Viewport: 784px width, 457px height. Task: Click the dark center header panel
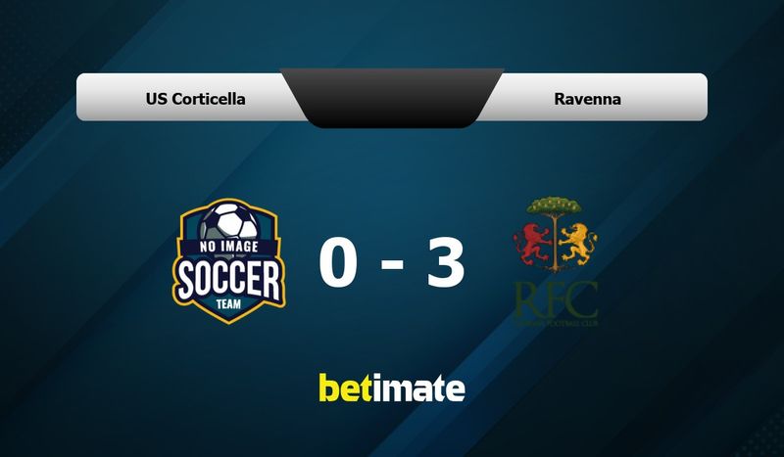coord(391,98)
